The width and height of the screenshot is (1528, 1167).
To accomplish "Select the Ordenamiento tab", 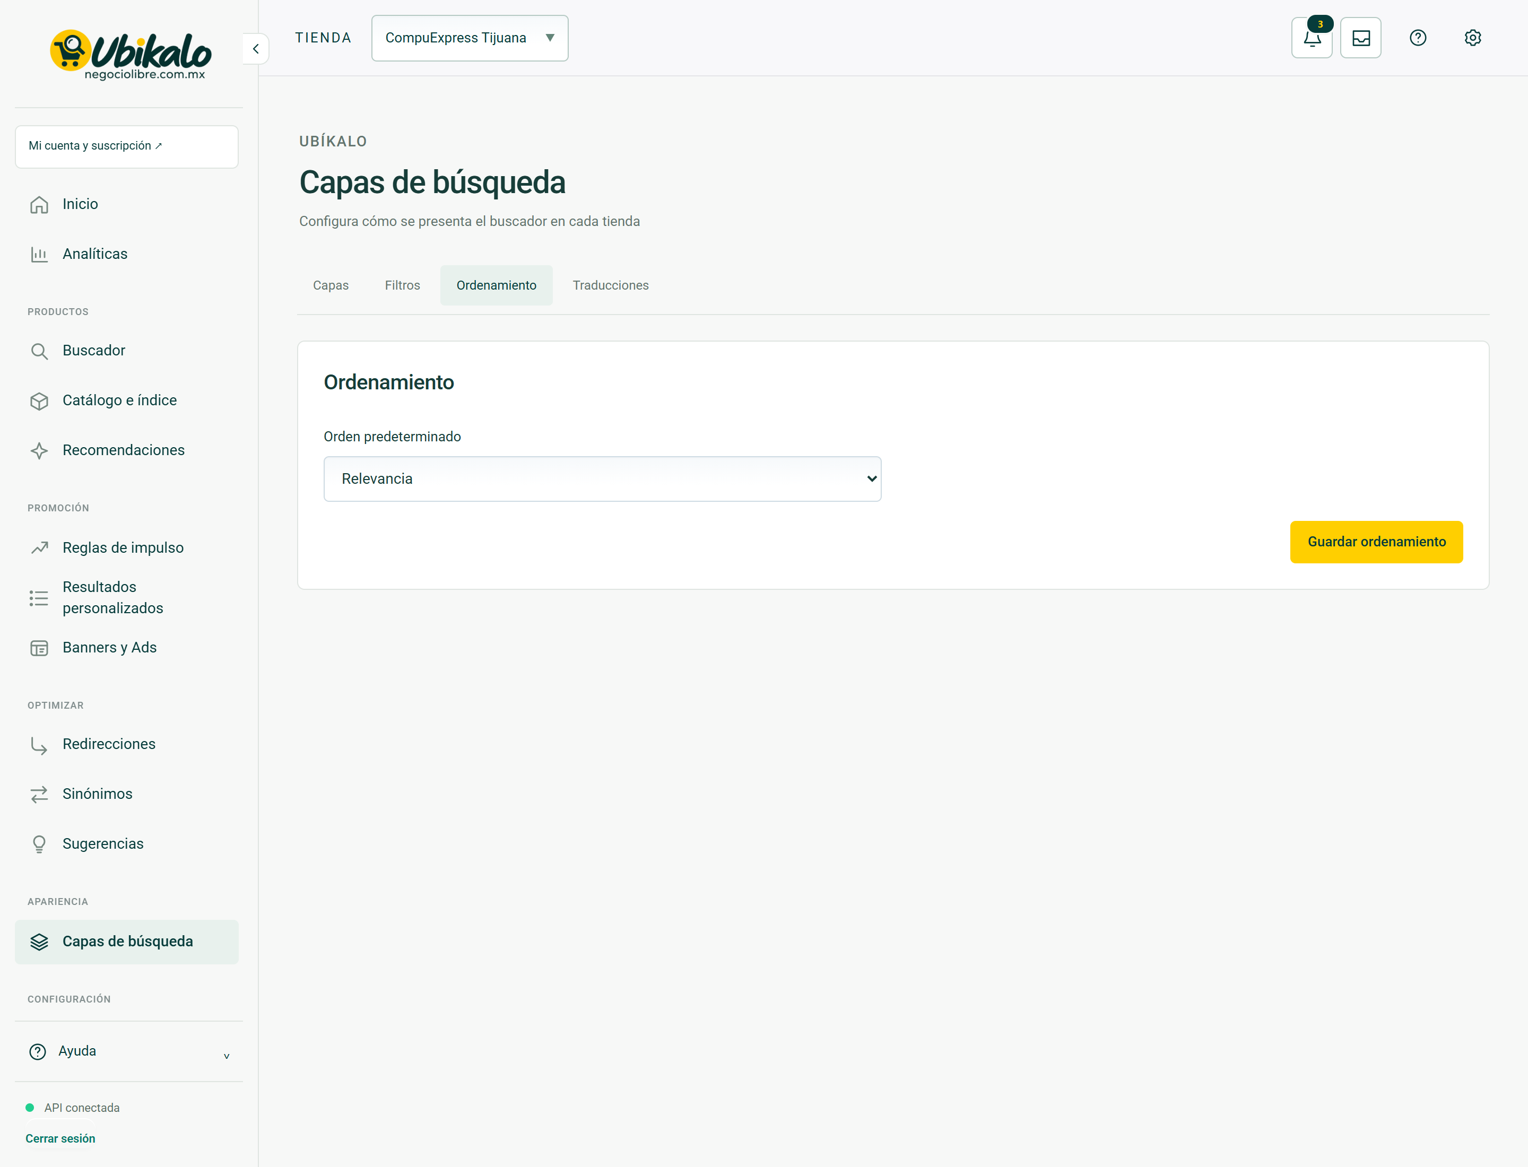I will click(x=496, y=285).
